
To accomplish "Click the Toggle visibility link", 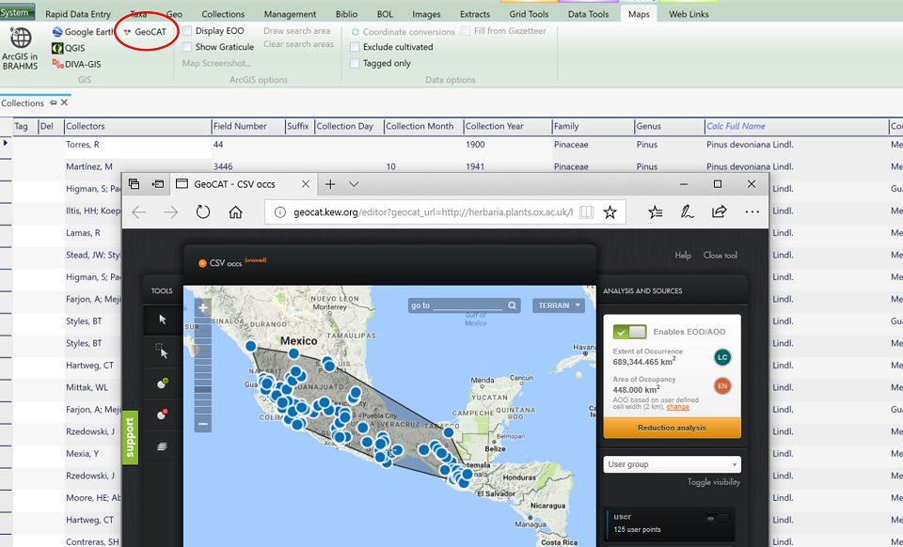I will (714, 482).
